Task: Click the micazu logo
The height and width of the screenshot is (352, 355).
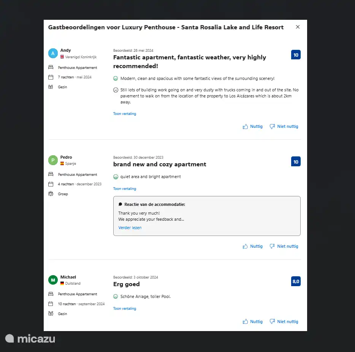Action: 30,338
